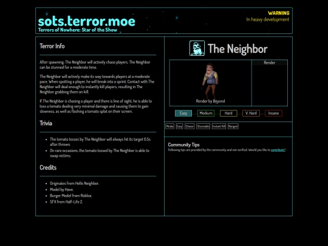328x246 pixels.
Task: Click The Neighbor portrait icon beside the title
Action: 197,48
